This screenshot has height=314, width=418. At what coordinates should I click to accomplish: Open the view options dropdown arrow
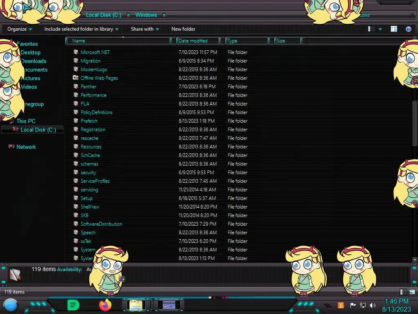tap(380, 29)
